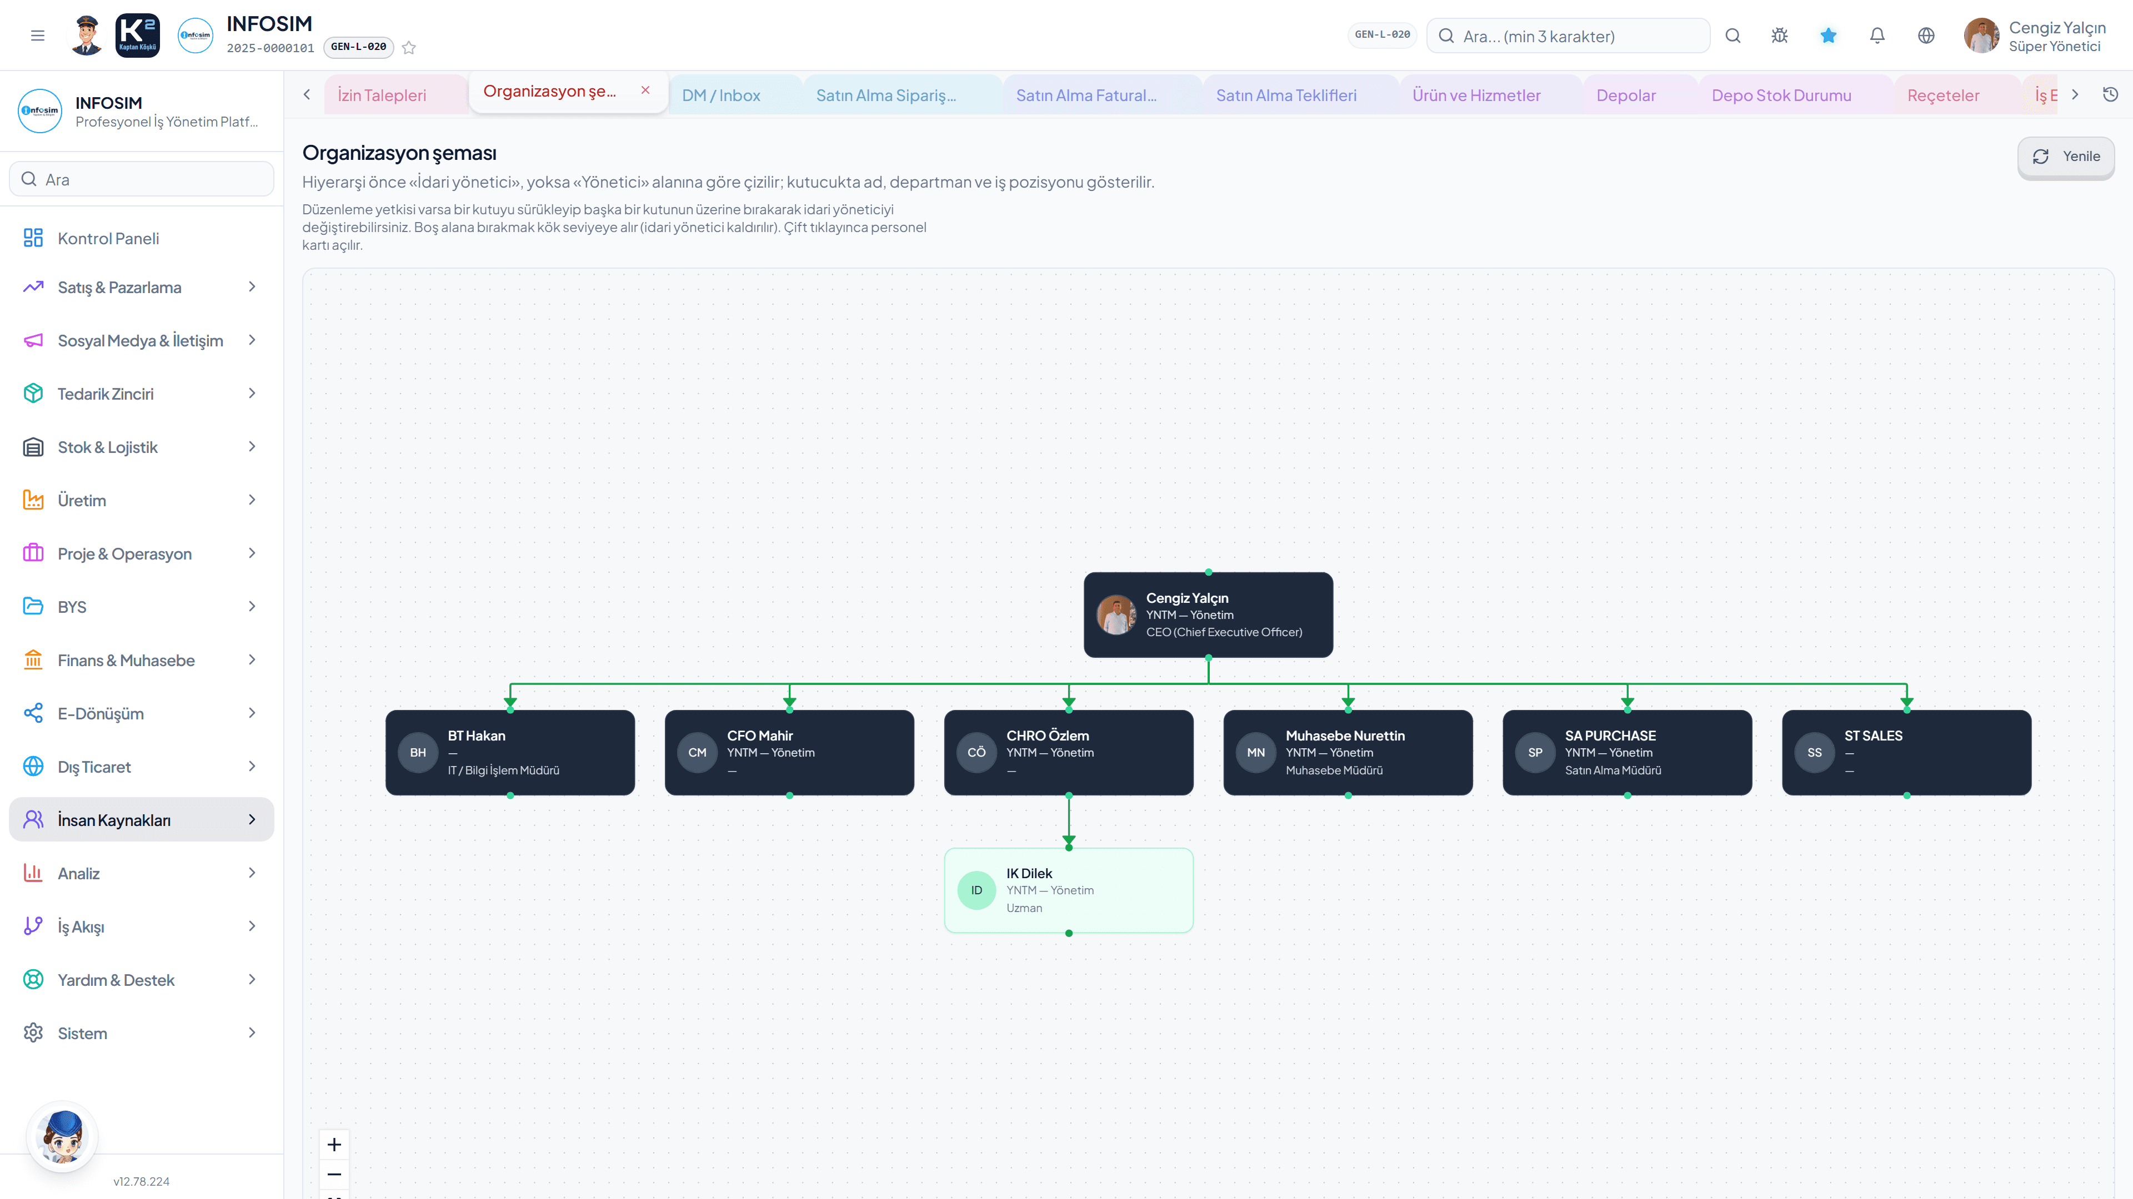Click the INFOSIM round logo in header
The width and height of the screenshot is (2133, 1199).
pos(196,36)
